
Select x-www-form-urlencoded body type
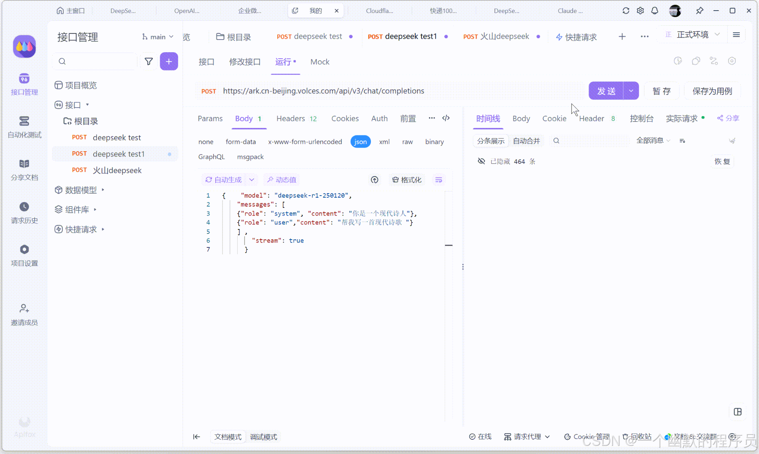tap(305, 142)
